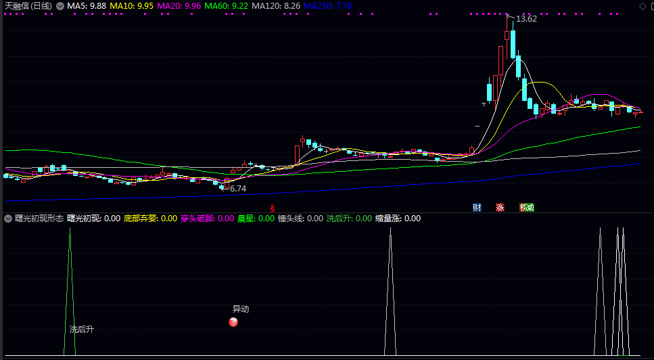Click the red 异动 ball marker
The image size is (654, 360).
(x=233, y=322)
